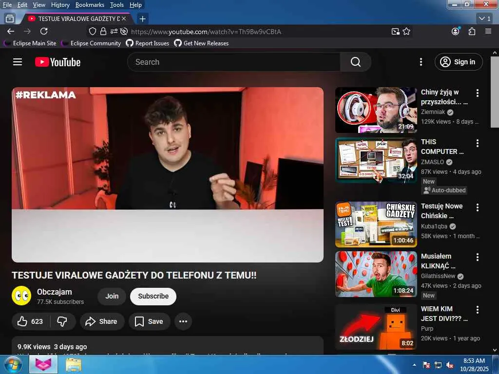Open the browser application hamburger menu

488,31
